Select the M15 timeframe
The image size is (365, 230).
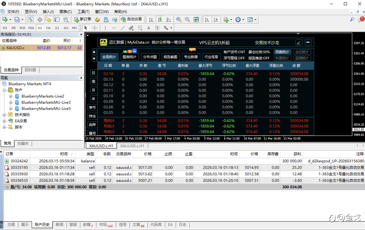click(22, 28)
